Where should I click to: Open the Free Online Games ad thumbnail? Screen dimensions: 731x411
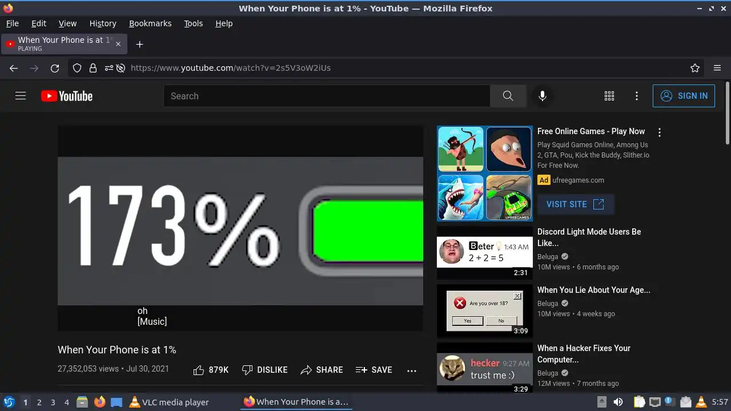[x=485, y=174]
